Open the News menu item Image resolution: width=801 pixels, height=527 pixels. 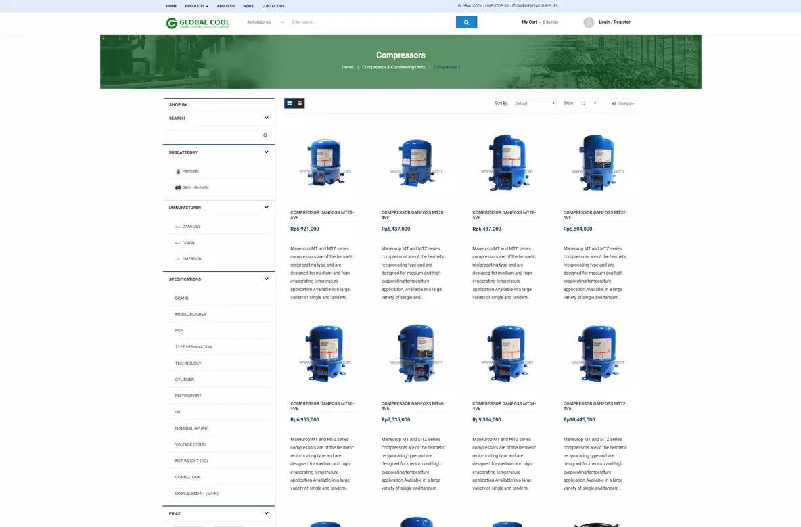pyautogui.click(x=248, y=6)
